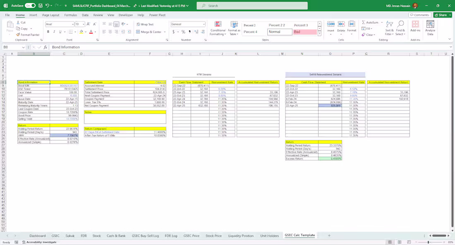Expand the AutoSum options arrow
Image resolution: width=455 pixels, height=245 pixels.
(x=382, y=22)
